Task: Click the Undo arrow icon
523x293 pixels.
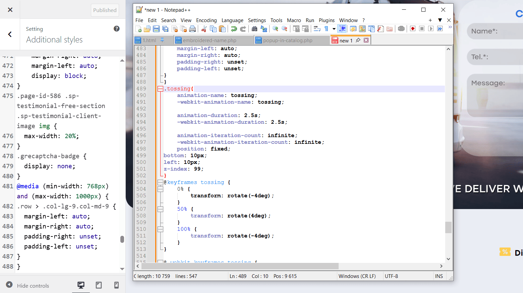Action: pyautogui.click(x=234, y=29)
